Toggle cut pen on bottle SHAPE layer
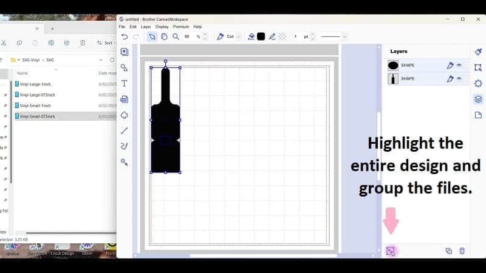Image resolution: width=486 pixels, height=273 pixels. (x=450, y=79)
